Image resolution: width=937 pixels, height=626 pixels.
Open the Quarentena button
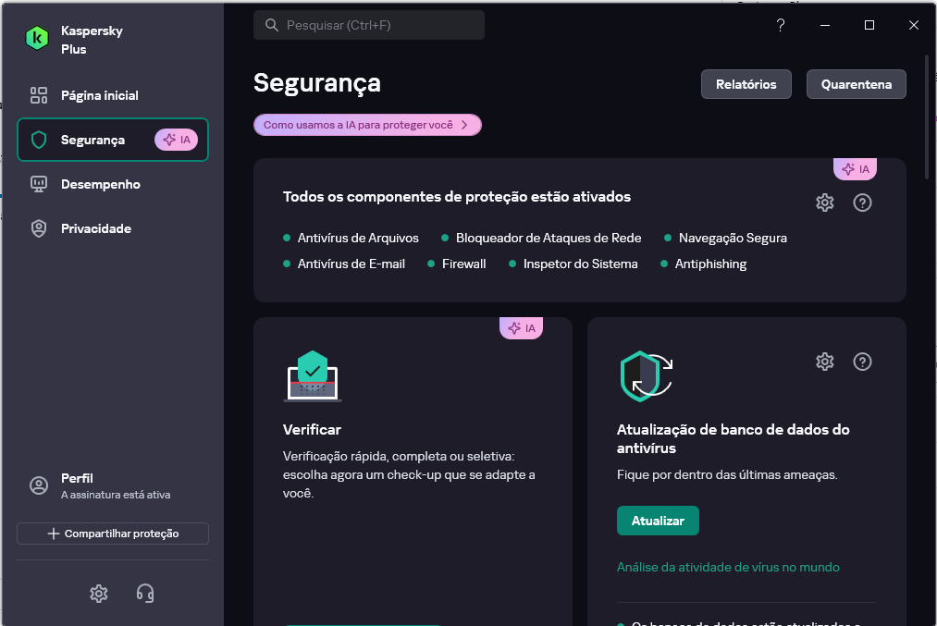pos(856,84)
